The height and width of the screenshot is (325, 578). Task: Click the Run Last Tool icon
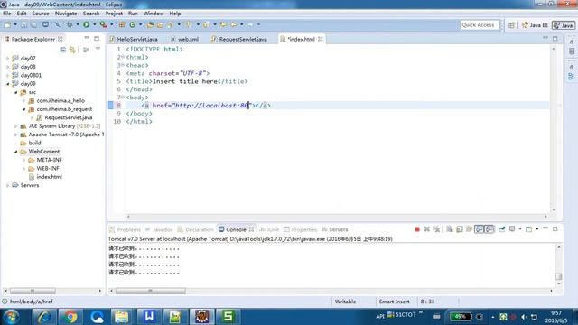pyautogui.click(x=104, y=24)
